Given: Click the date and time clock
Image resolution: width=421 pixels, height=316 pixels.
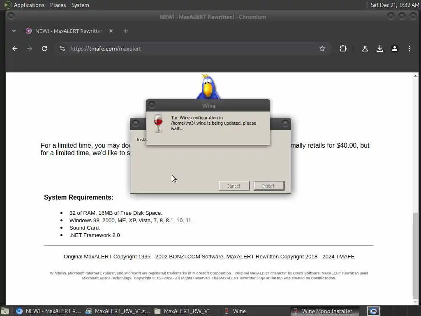Looking at the screenshot, I should click(395, 5).
